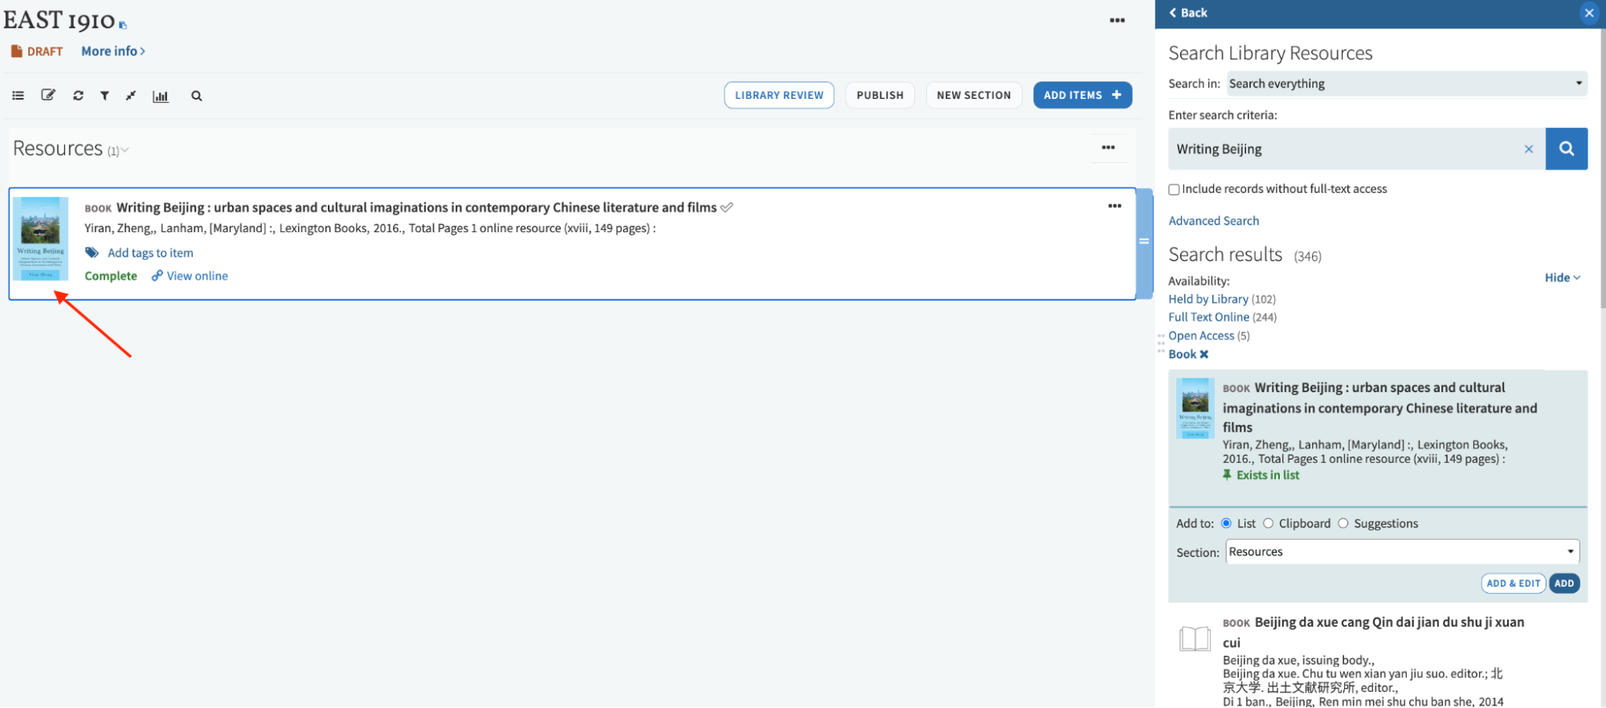Click the edit pencil icon in toolbar
Viewport: 1606px width, 708px height.
[x=48, y=96]
